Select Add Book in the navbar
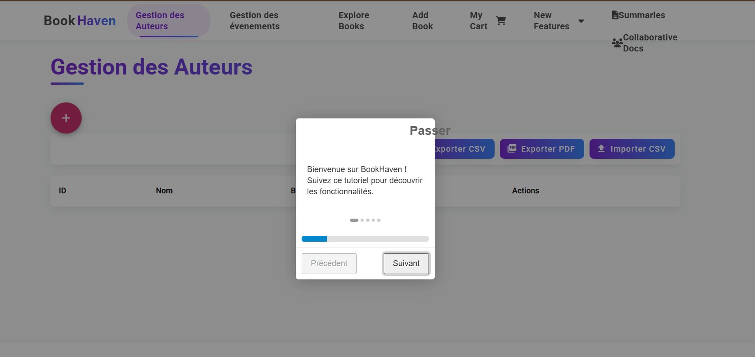 (x=422, y=21)
